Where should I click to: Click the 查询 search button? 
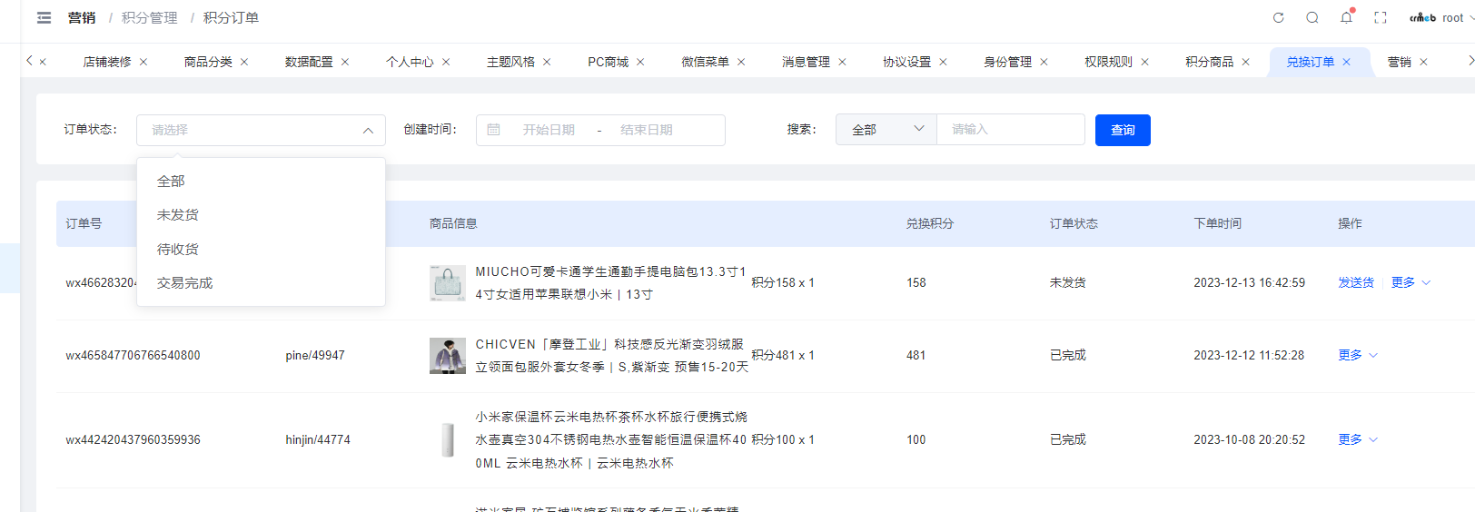tap(1123, 130)
